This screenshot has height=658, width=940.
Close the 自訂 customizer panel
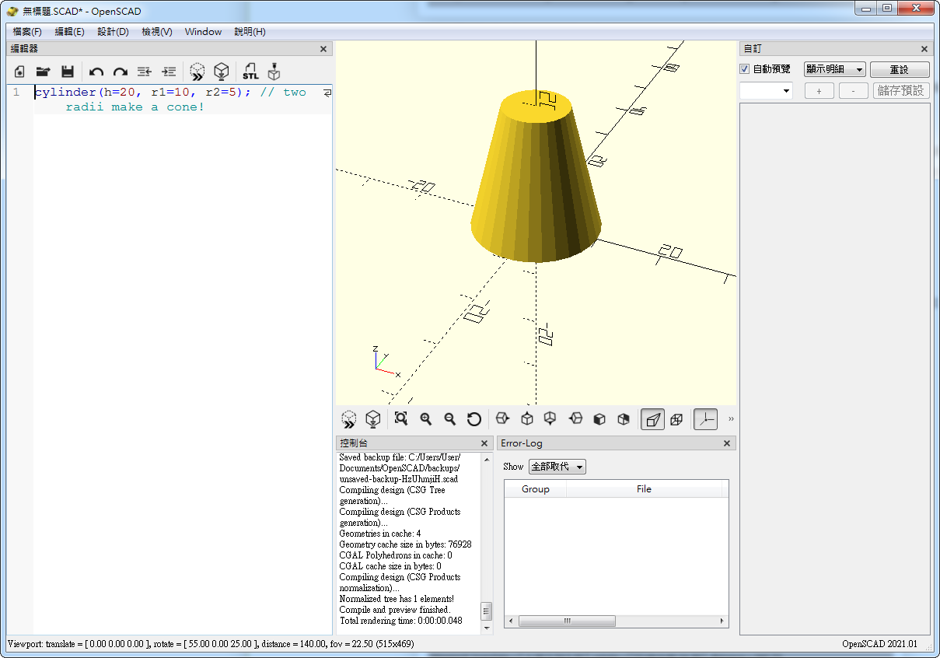click(x=924, y=49)
